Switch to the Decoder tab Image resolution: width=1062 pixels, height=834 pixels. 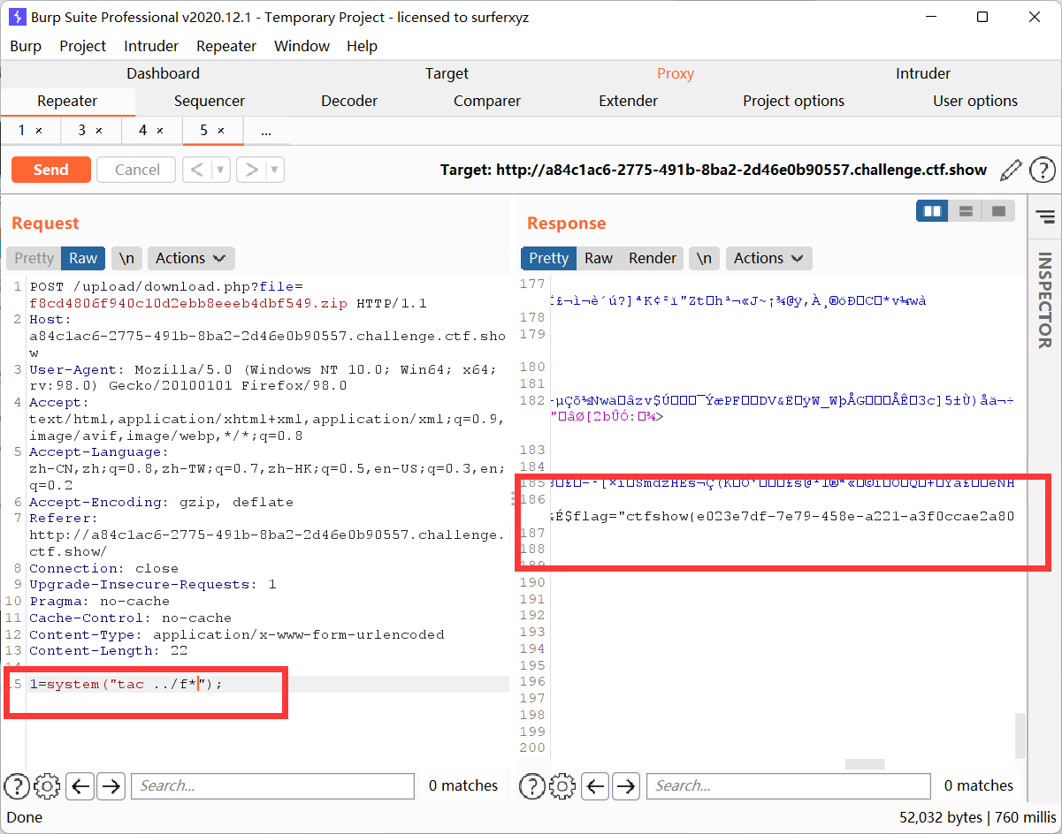349,101
